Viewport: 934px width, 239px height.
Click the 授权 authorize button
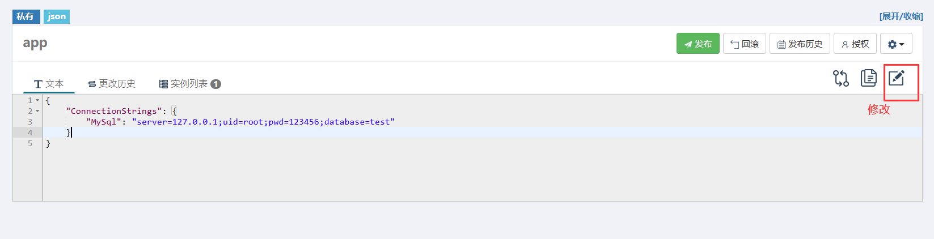click(x=855, y=44)
